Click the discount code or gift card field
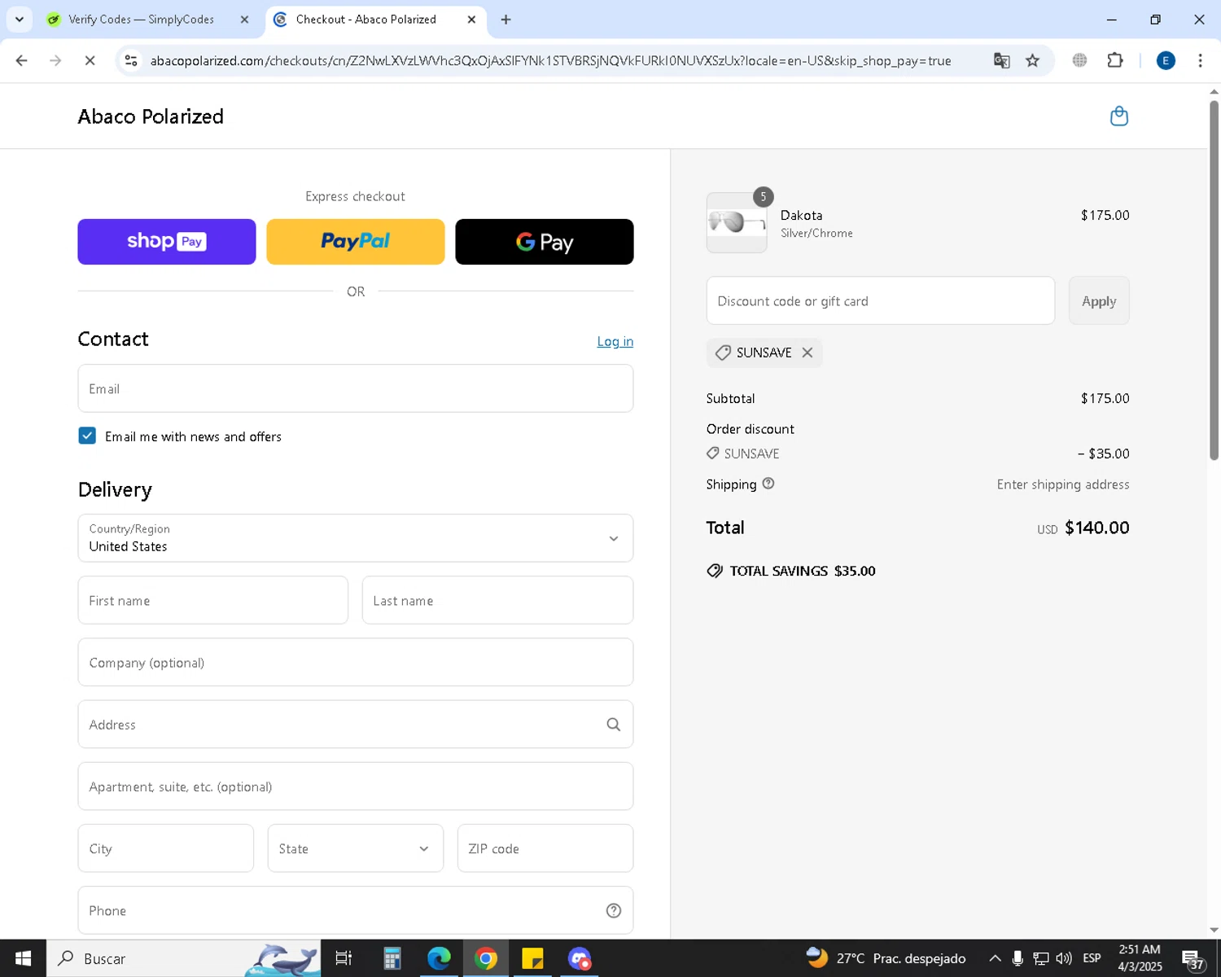Image resolution: width=1221 pixels, height=977 pixels. (x=881, y=300)
